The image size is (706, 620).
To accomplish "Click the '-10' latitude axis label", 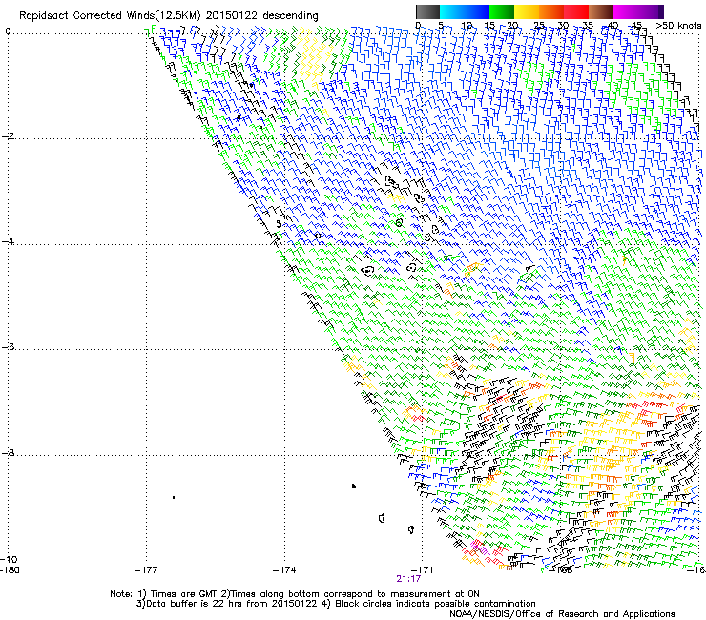I will tap(9, 559).
